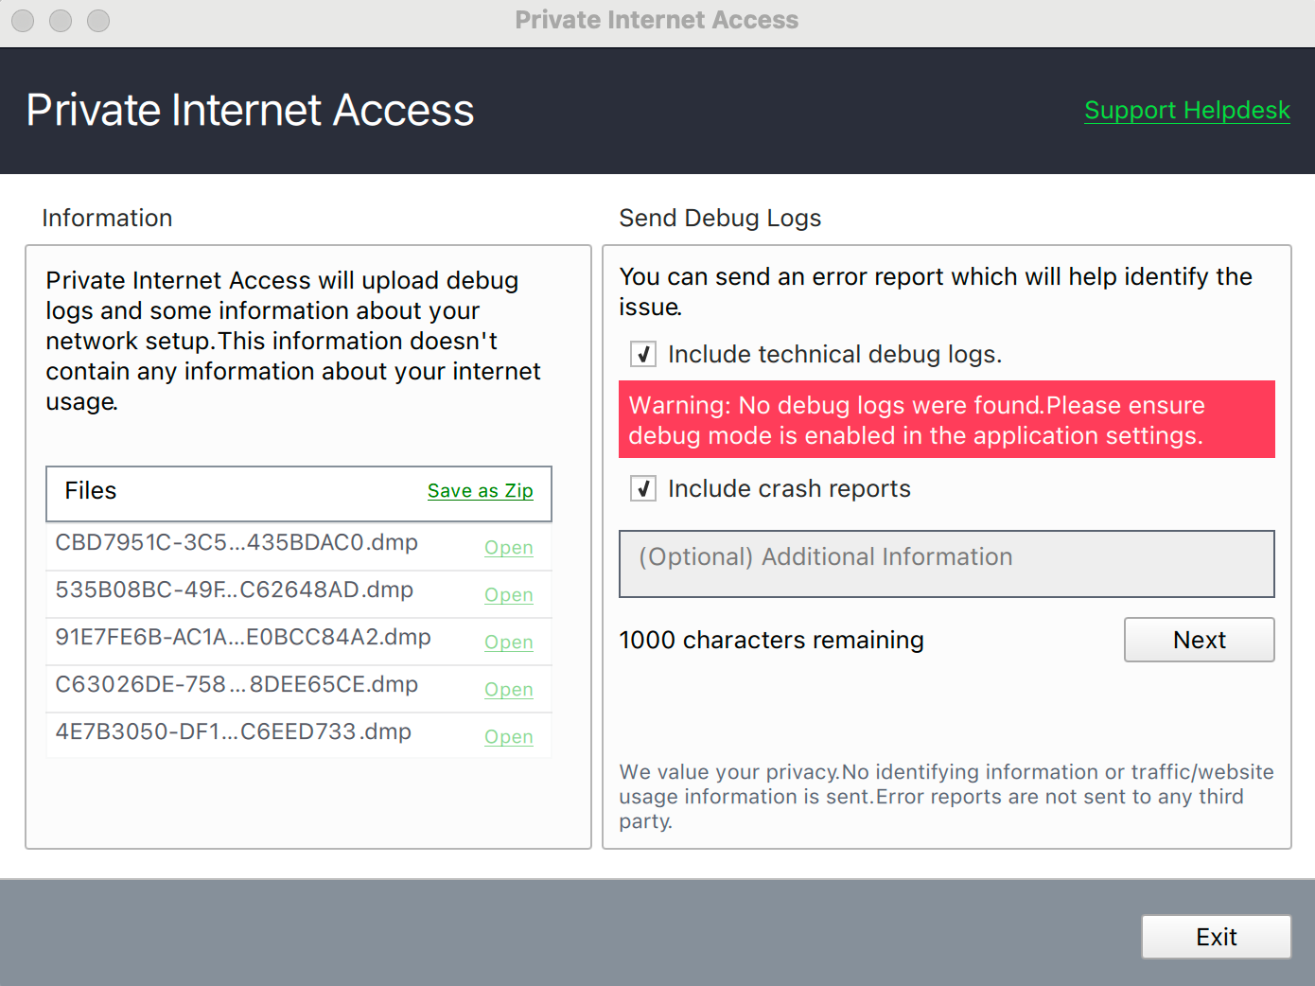Select the C63026DE-758...8DEE65CE.dmp filename
The height and width of the screenshot is (986, 1315).
pyautogui.click(x=237, y=685)
